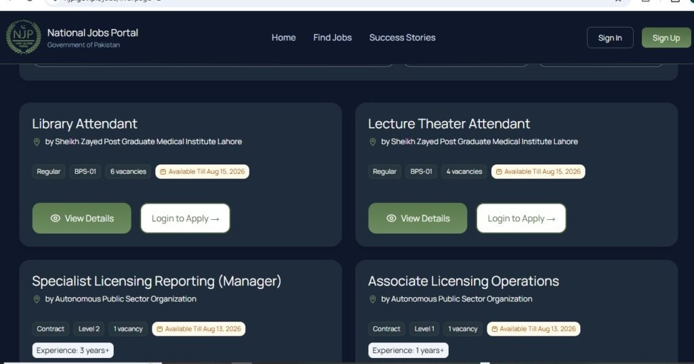The height and width of the screenshot is (364, 694).
Task: Click Autonomous Public Sector Organization under Associate Licensing
Action: [x=456, y=299]
